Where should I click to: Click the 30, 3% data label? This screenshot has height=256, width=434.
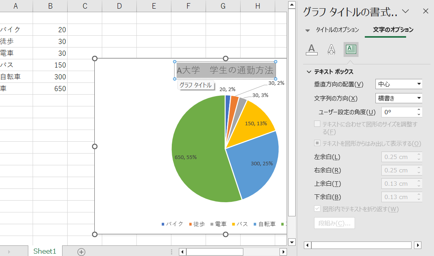pyautogui.click(x=260, y=95)
